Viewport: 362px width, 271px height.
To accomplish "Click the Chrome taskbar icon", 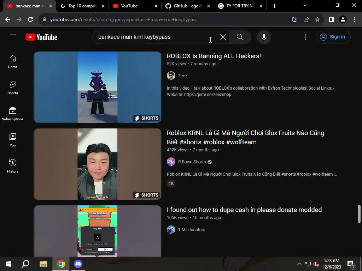I will [61, 264].
